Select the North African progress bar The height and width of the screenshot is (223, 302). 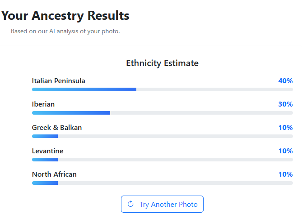click(162, 183)
